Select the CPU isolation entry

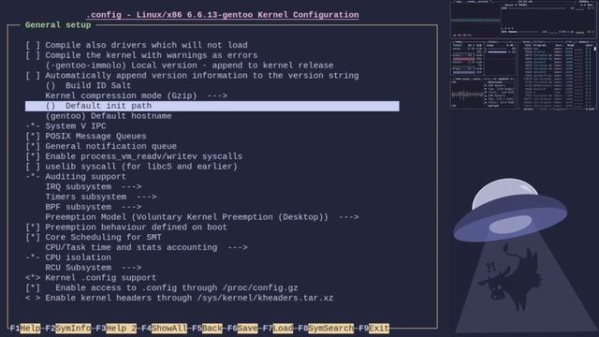[x=68, y=257]
